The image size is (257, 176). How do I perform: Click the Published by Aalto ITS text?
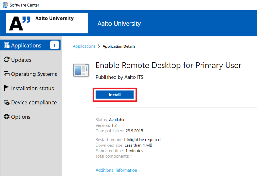(x=119, y=77)
